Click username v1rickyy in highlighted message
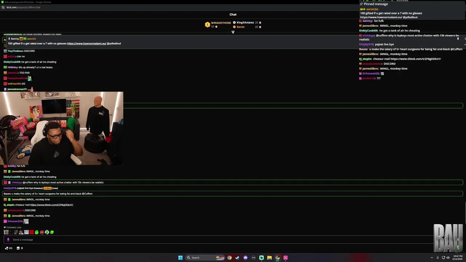This screenshot has height=262, width=466. click(x=17, y=182)
